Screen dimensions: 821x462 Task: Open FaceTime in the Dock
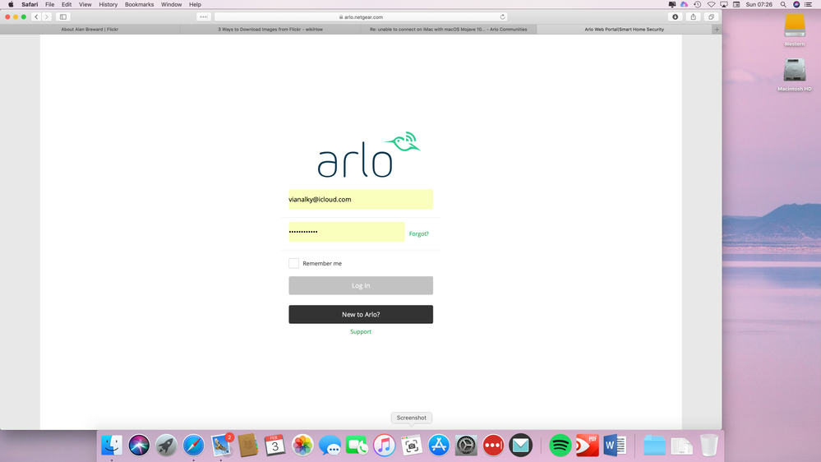click(x=357, y=446)
